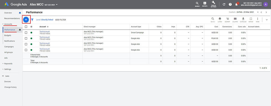Viewport: 271px width, 106px height.
Task: Open Ads in the sidebar
Action: tap(6, 58)
